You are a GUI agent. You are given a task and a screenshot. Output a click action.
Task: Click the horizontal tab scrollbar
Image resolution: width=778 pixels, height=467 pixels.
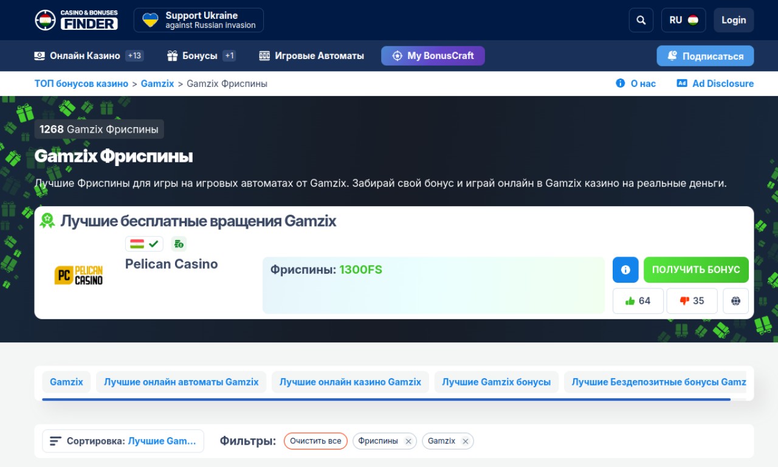point(386,400)
